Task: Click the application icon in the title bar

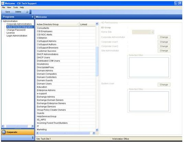Action: point(3,3)
